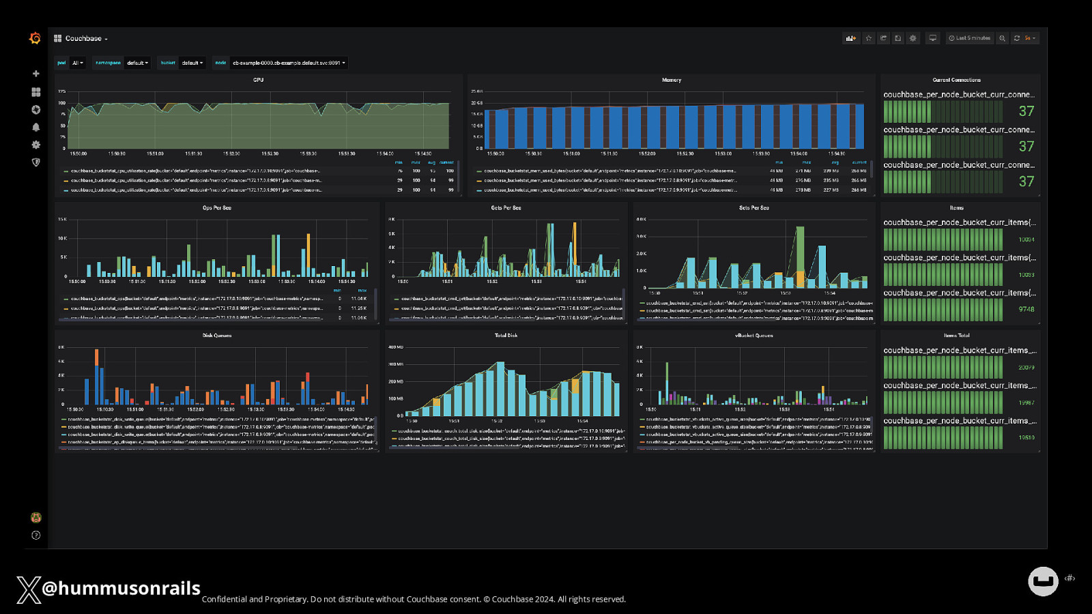The height and width of the screenshot is (614, 1092).
Task: Click the Add panel toolbar icon
Action: coord(851,38)
